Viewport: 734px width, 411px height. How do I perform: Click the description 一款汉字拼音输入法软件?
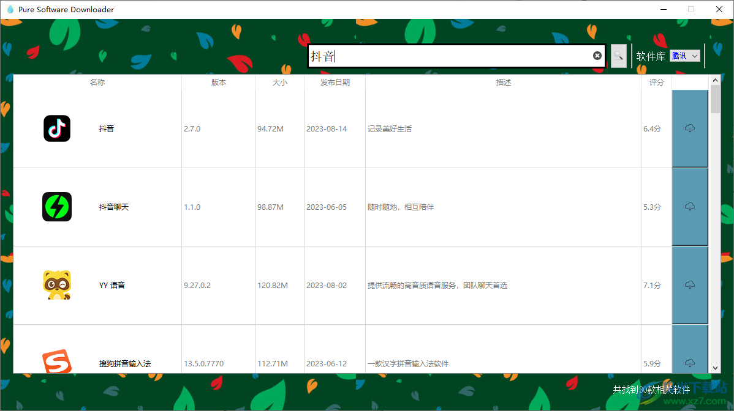click(407, 363)
